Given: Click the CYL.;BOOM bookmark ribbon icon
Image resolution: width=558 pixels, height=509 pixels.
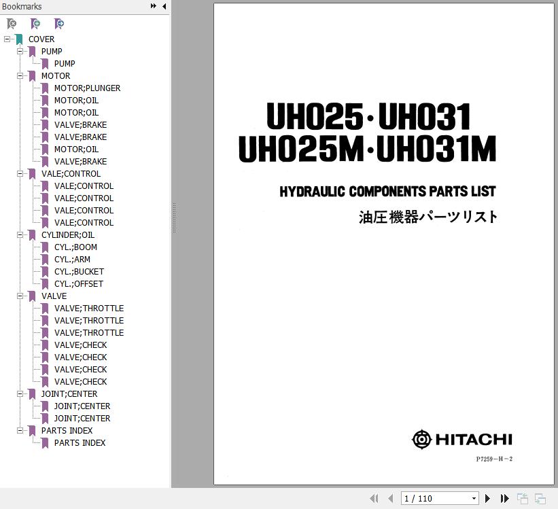Looking at the screenshot, I should (45, 247).
